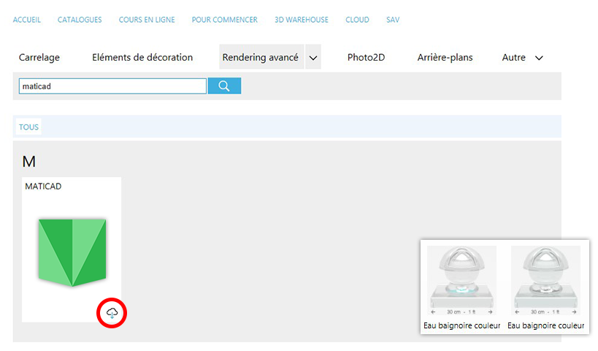The image size is (598, 351).
Task: Click the M letter heading
Action: [x=29, y=162]
